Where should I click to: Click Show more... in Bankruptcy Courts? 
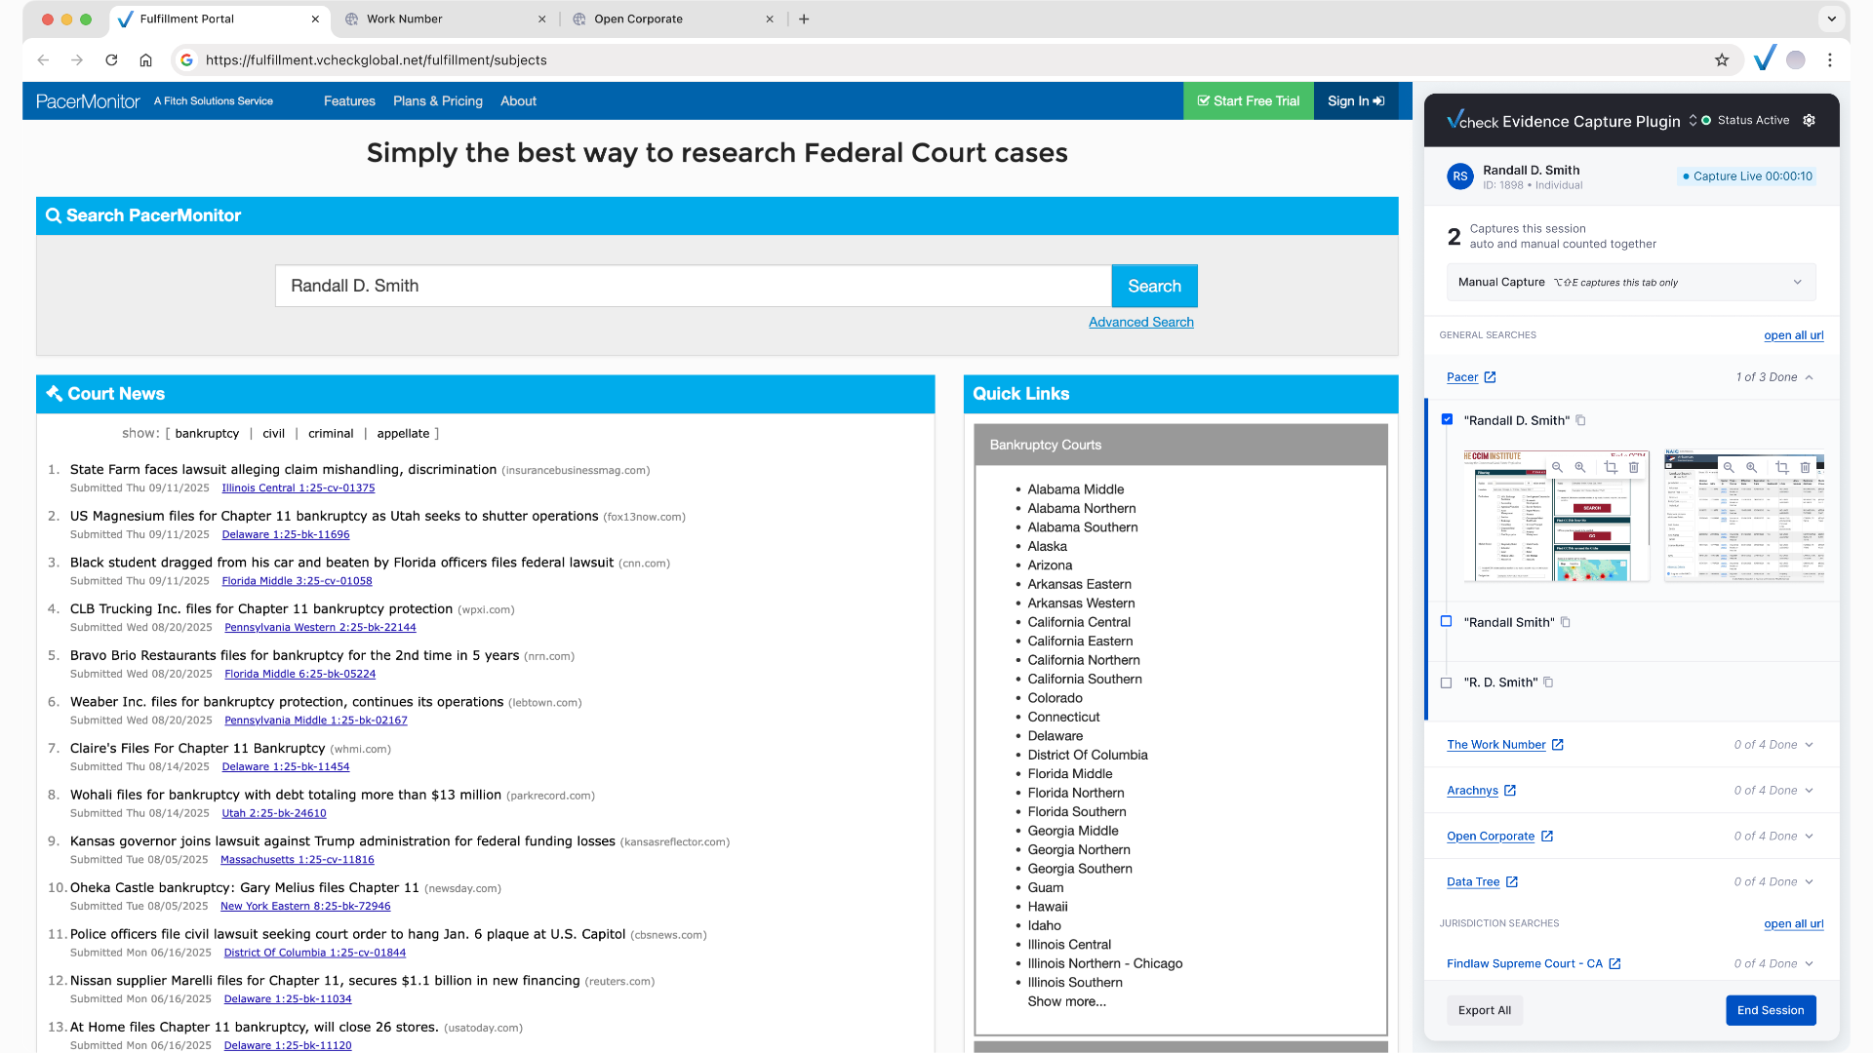coord(1067,1001)
